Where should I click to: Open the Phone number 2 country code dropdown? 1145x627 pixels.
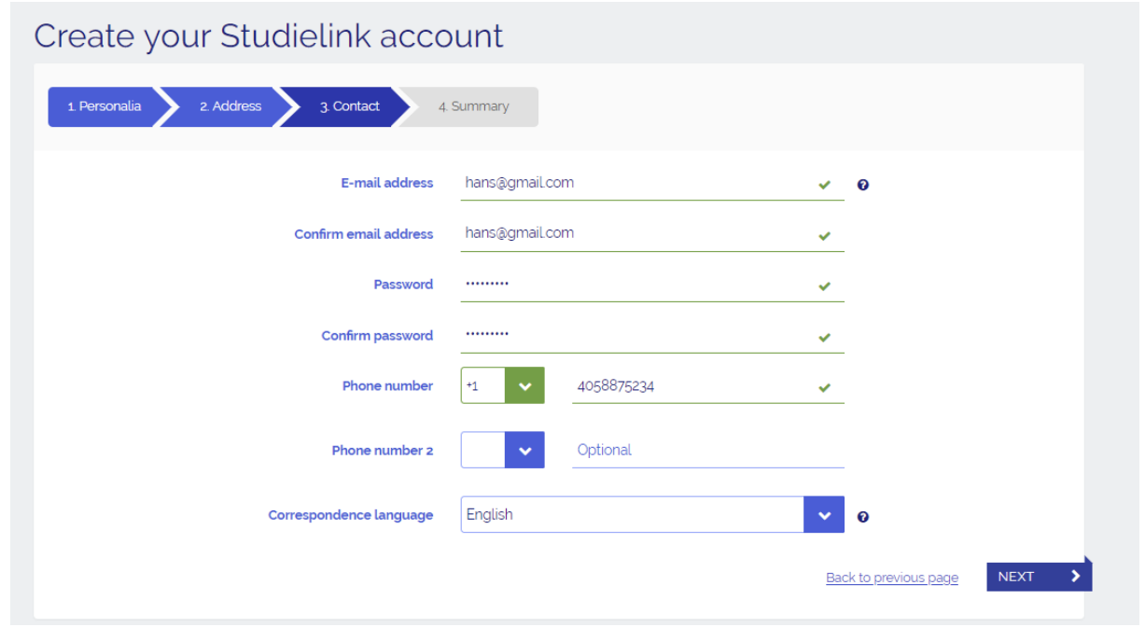pos(524,451)
